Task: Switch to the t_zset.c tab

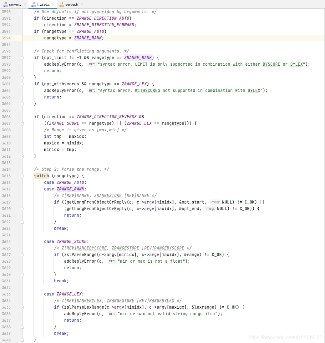Action: 43,4
